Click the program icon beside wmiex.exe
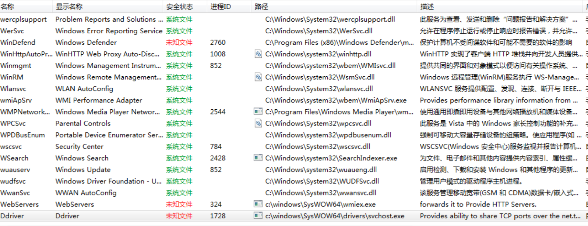Screen dimensions: 588x226 (x=258, y=204)
